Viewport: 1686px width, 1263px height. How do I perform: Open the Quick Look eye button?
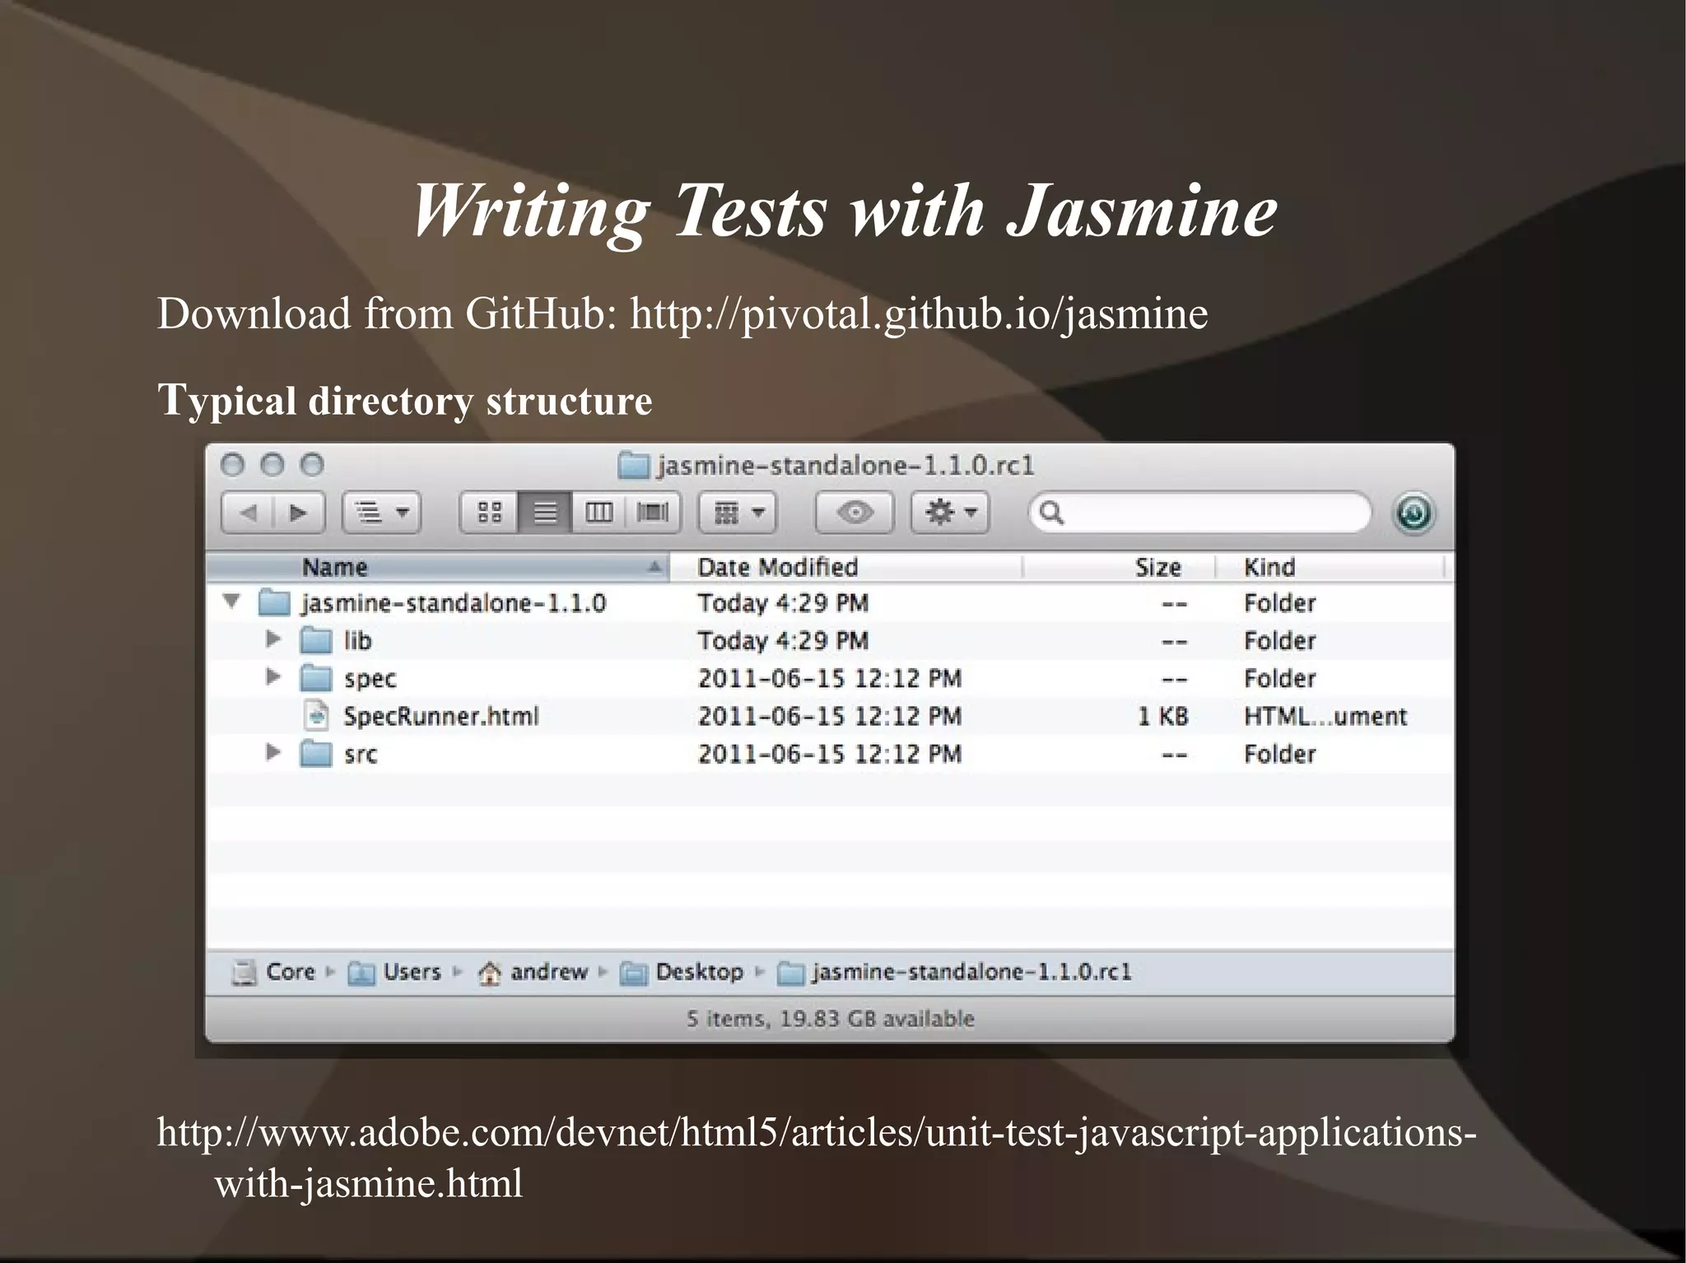[855, 513]
